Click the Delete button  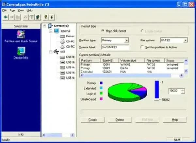[x=120, y=120]
